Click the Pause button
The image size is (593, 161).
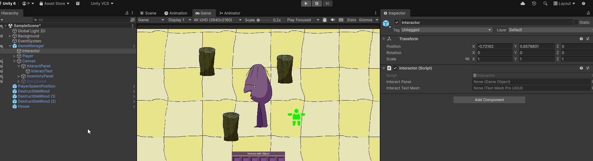pos(316,3)
